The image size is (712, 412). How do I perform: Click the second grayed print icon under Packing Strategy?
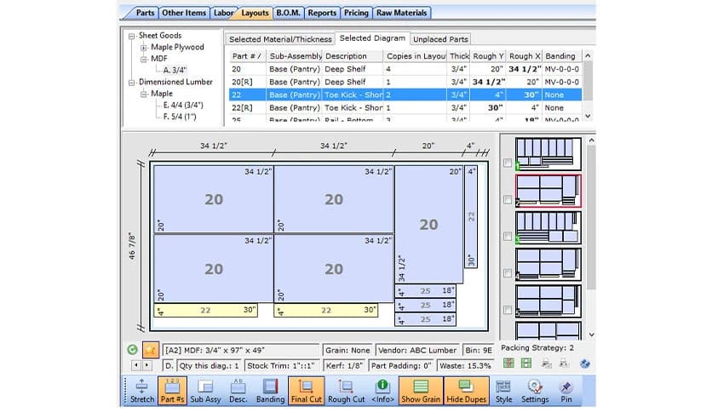(564, 363)
